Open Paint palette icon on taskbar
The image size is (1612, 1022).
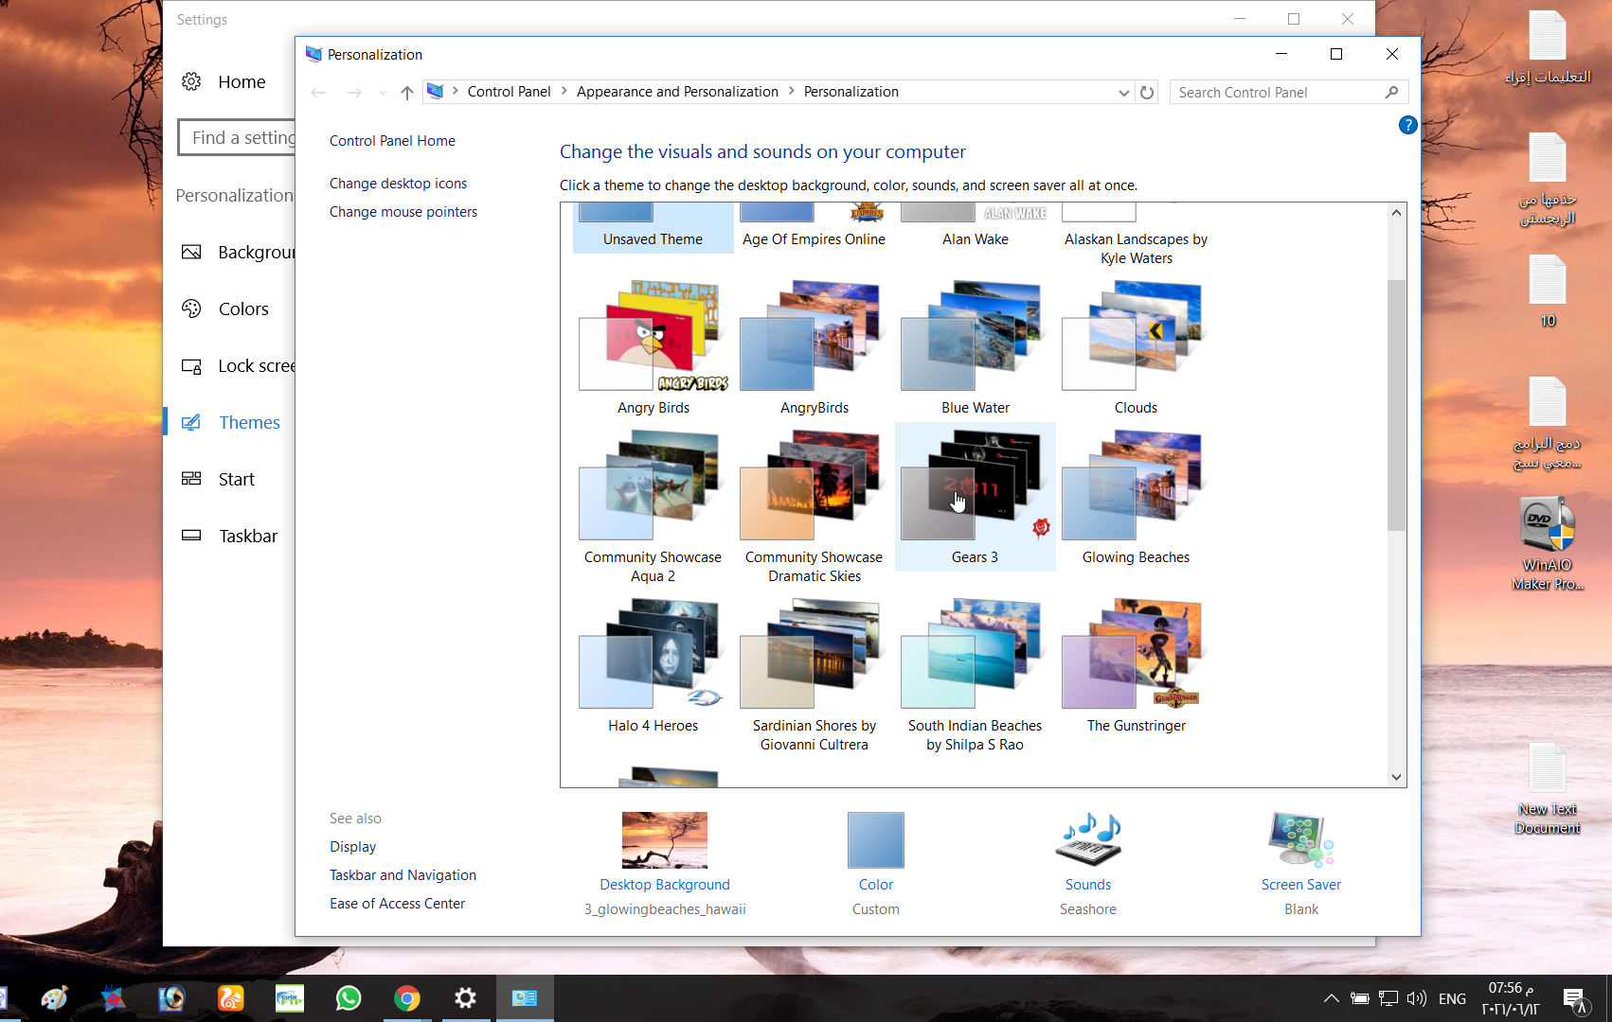pos(55,998)
